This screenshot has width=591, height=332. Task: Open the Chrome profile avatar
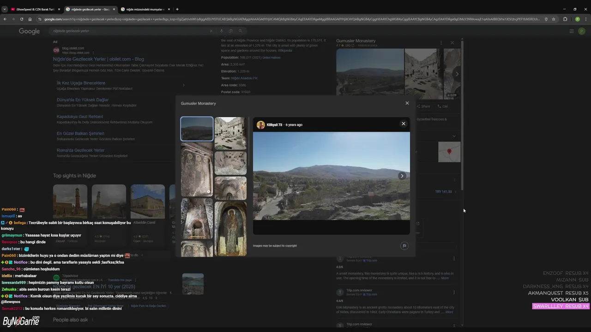(x=577, y=19)
